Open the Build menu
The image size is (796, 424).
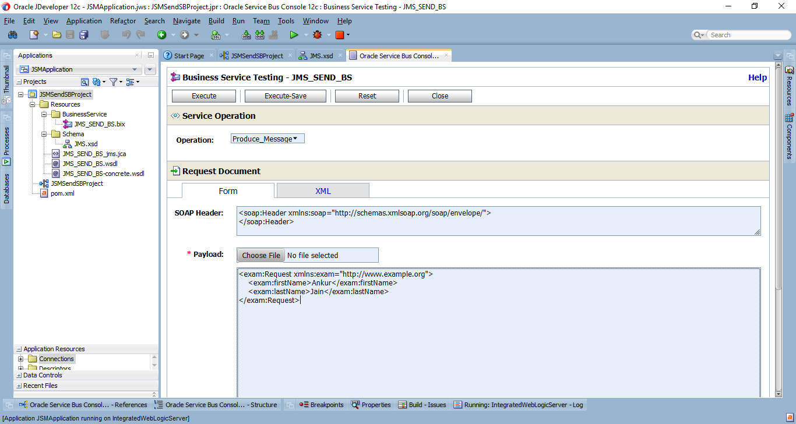point(216,20)
